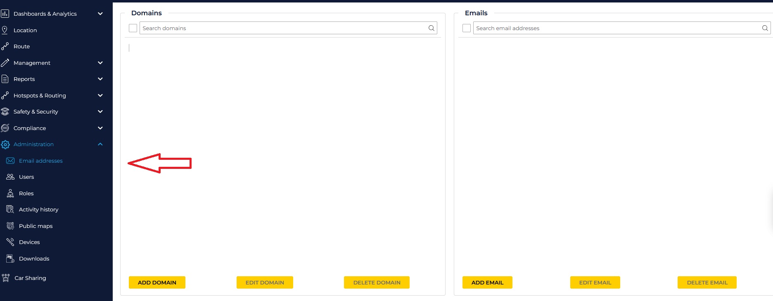Click the Roles icon in sidebar

[x=10, y=193]
